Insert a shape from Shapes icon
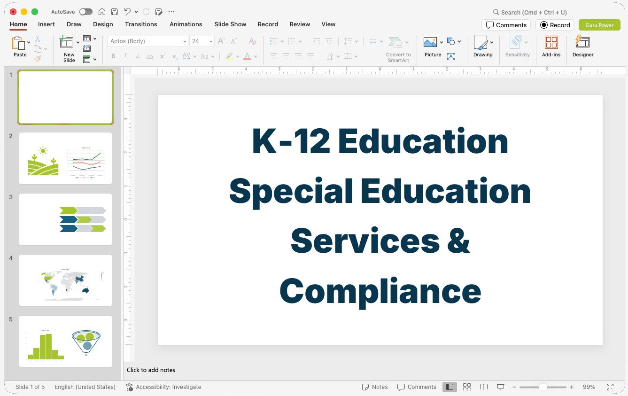Image resolution: width=628 pixels, height=396 pixels. pos(451,41)
